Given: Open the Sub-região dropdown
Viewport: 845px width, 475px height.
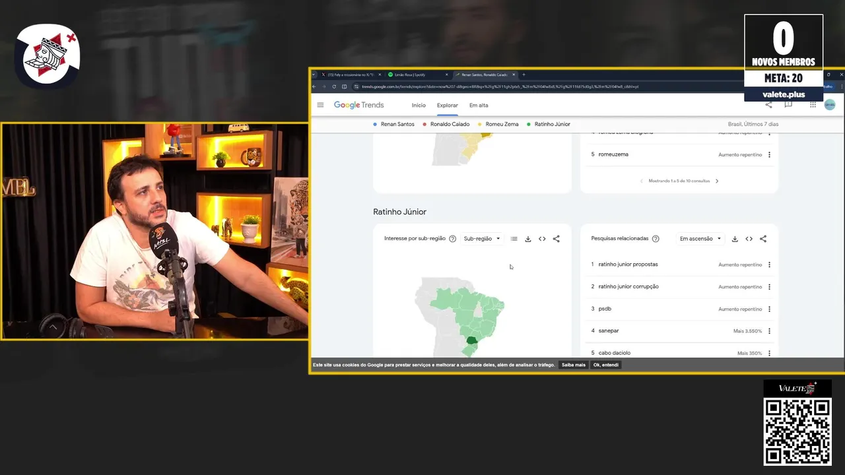Looking at the screenshot, I should click(482, 239).
